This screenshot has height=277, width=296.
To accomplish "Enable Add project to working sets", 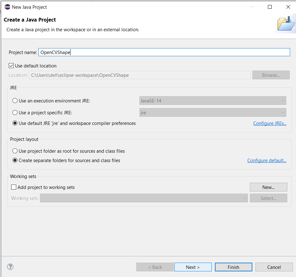I will tap(14, 187).
